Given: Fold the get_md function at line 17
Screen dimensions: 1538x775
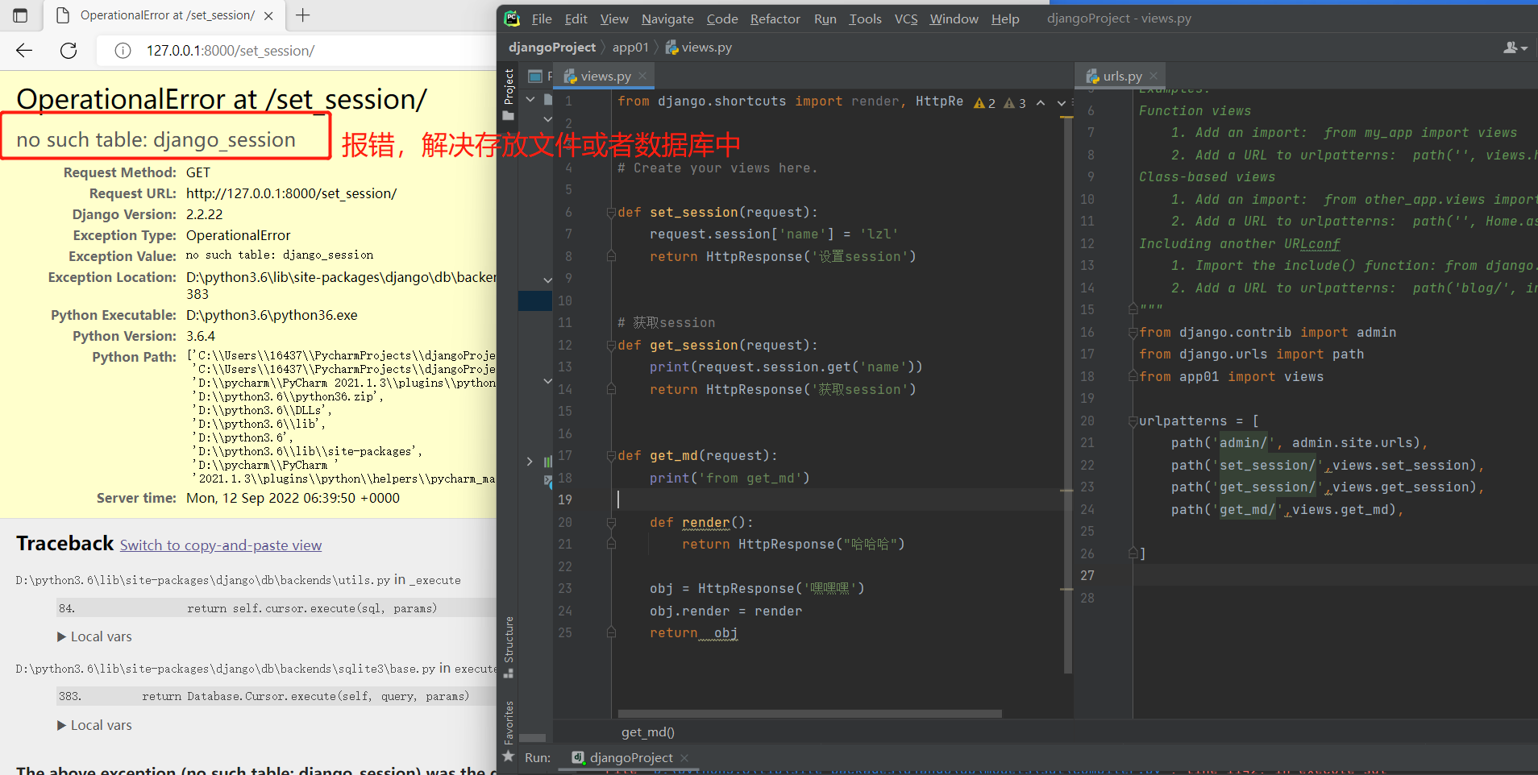Looking at the screenshot, I should [611, 456].
